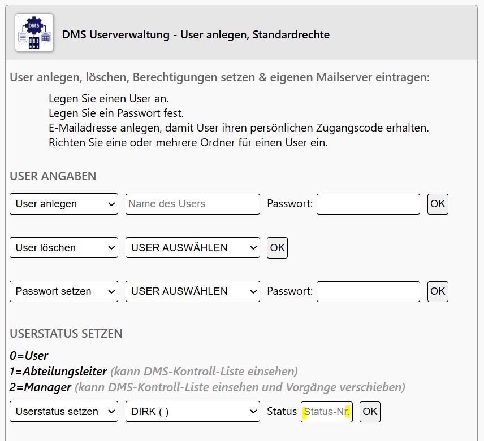484x441 pixels.
Task: Click password field in the Passwort setzen row
Action: click(x=368, y=291)
